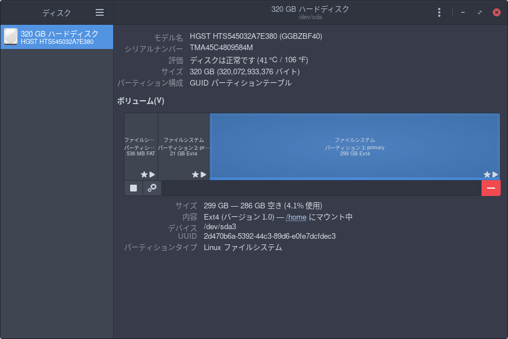
Task: Click star icon on 536 MB FAT partition
Action: [144, 175]
